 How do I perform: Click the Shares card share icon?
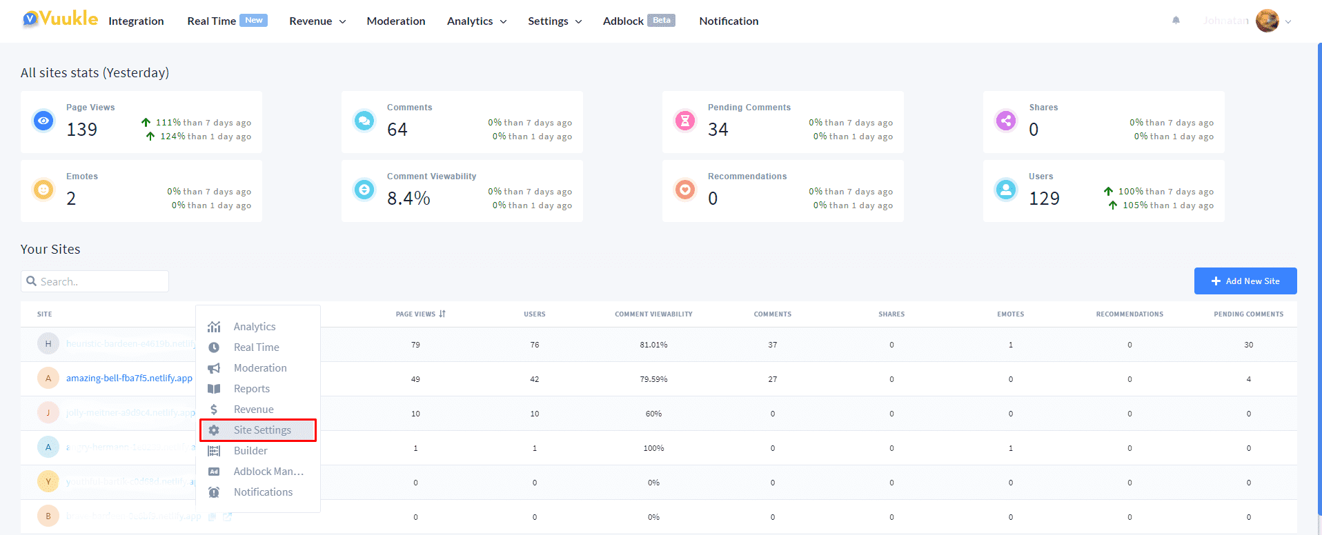click(x=1005, y=121)
